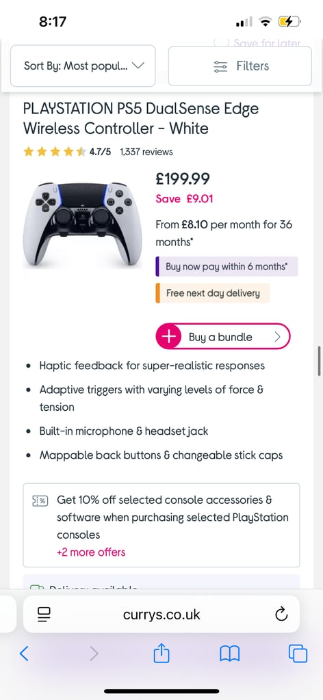
Task: Open the page reader menu icon
Action: [x=44, y=615]
